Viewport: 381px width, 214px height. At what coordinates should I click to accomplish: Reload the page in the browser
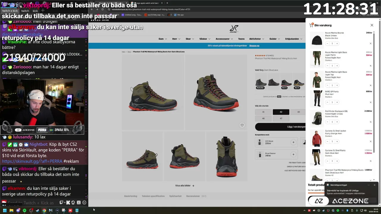[x=102, y=9]
